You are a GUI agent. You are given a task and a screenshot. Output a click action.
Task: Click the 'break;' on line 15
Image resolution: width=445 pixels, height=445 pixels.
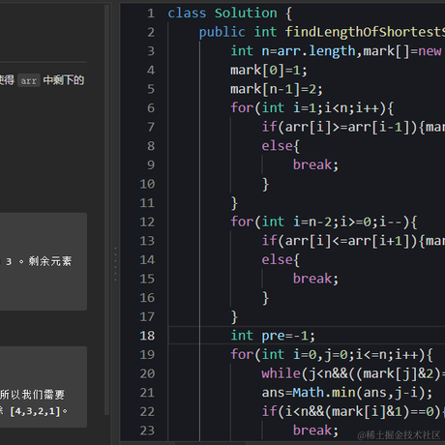click(315, 279)
